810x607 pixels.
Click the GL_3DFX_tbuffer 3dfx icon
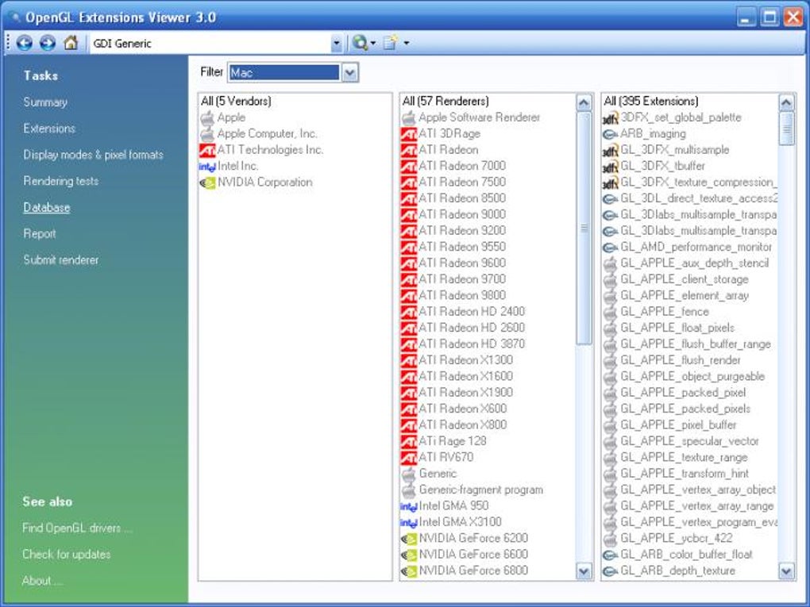click(x=610, y=167)
